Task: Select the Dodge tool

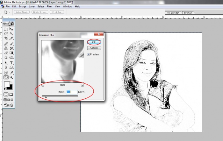Action: 11,57
